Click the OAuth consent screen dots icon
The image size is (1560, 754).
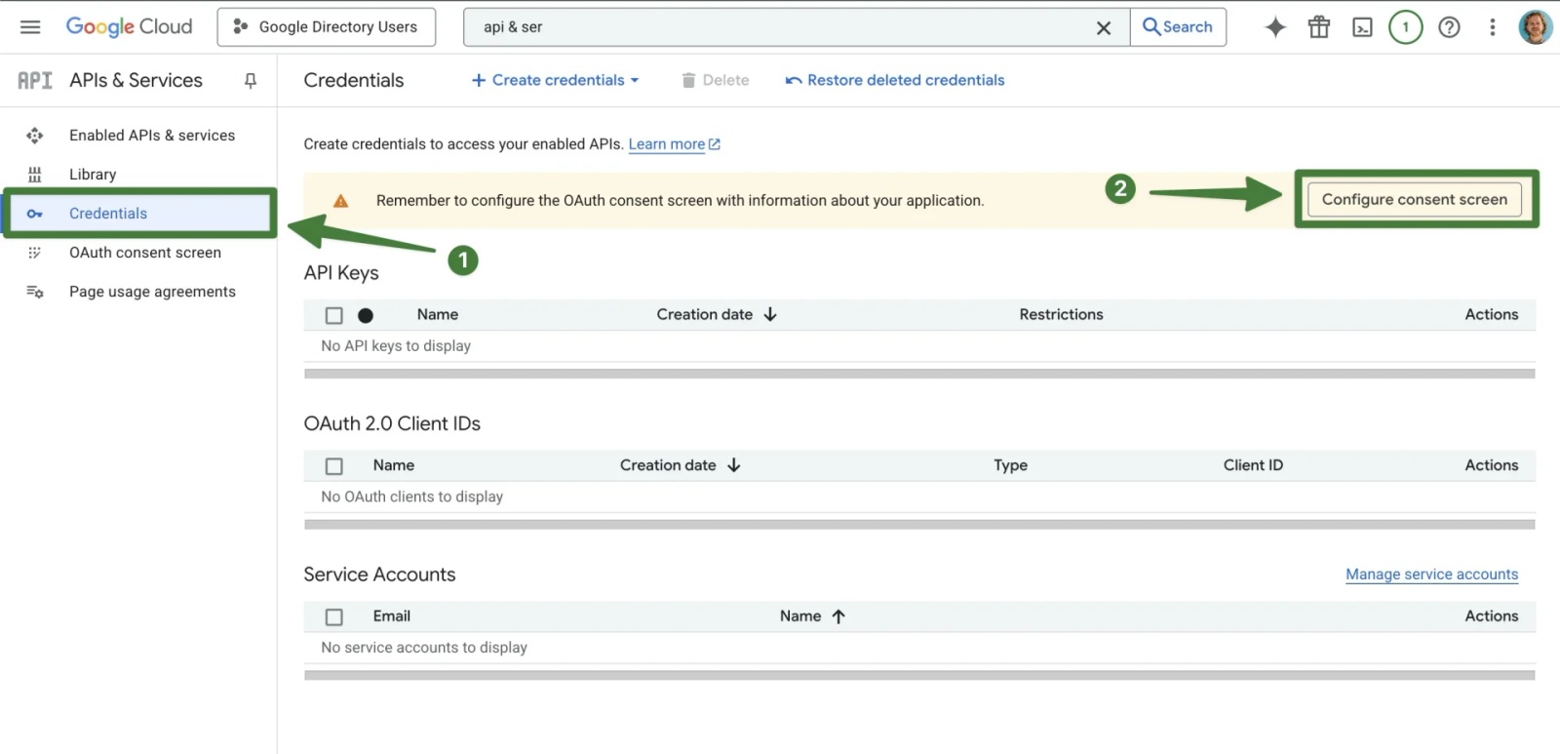point(34,253)
